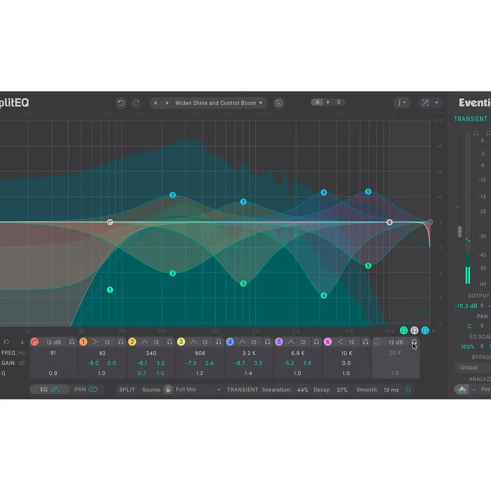
Task: Choose the low-pass slope 12 dB
Action: pos(396,342)
